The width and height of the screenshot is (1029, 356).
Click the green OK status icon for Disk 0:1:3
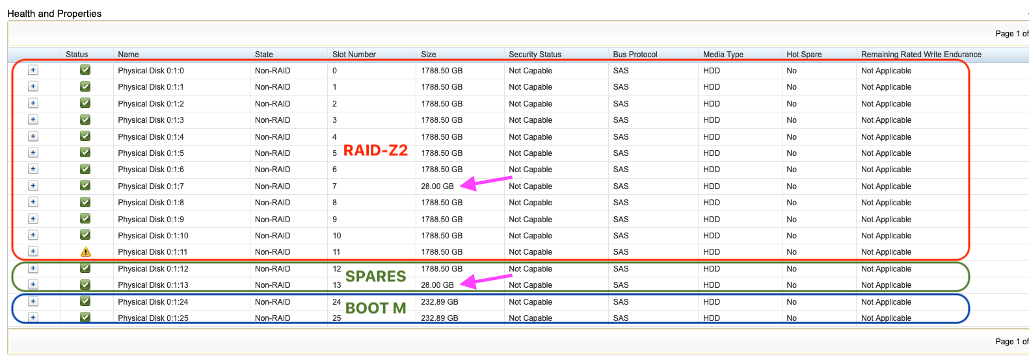(x=85, y=120)
